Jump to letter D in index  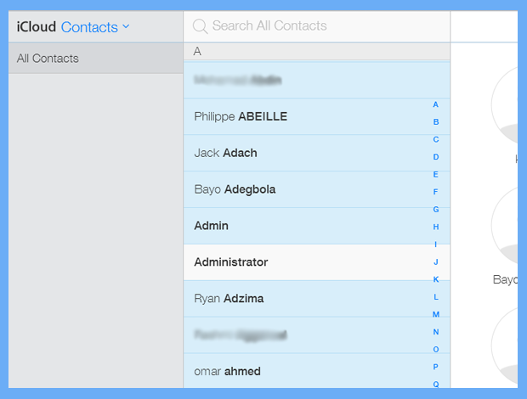pyautogui.click(x=436, y=157)
